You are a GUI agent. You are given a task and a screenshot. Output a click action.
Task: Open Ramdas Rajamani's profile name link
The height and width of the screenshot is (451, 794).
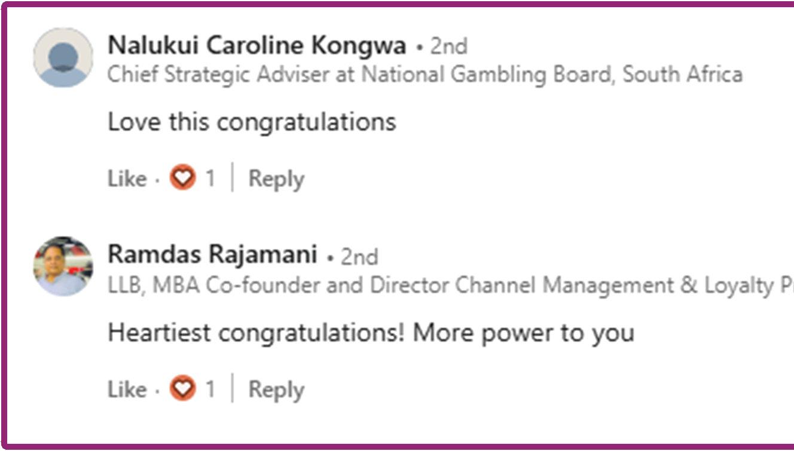pyautogui.click(x=212, y=255)
